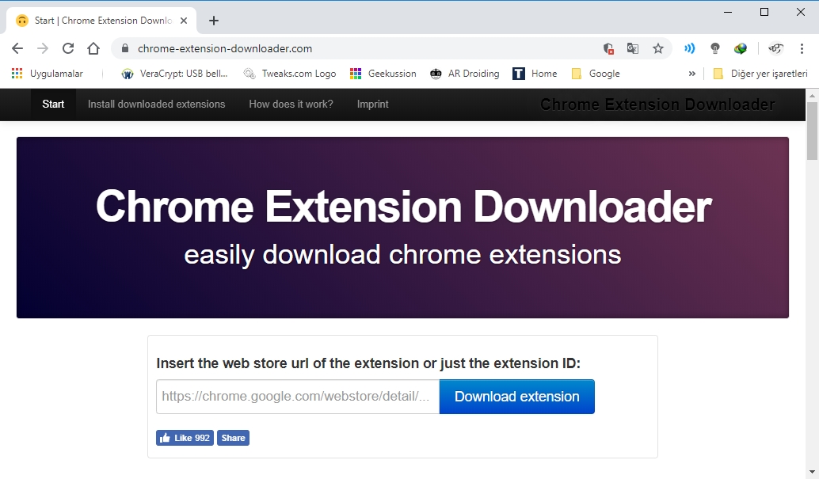Close the Chrome window
Image resolution: width=819 pixels, height=479 pixels.
(800, 12)
